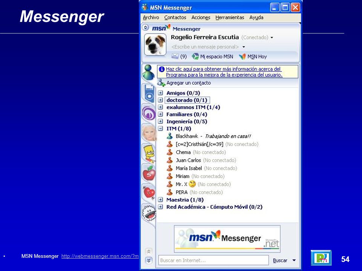The image size is (362, 271).
Task: Expand the Amigos (0/3) group
Action: [161, 93]
